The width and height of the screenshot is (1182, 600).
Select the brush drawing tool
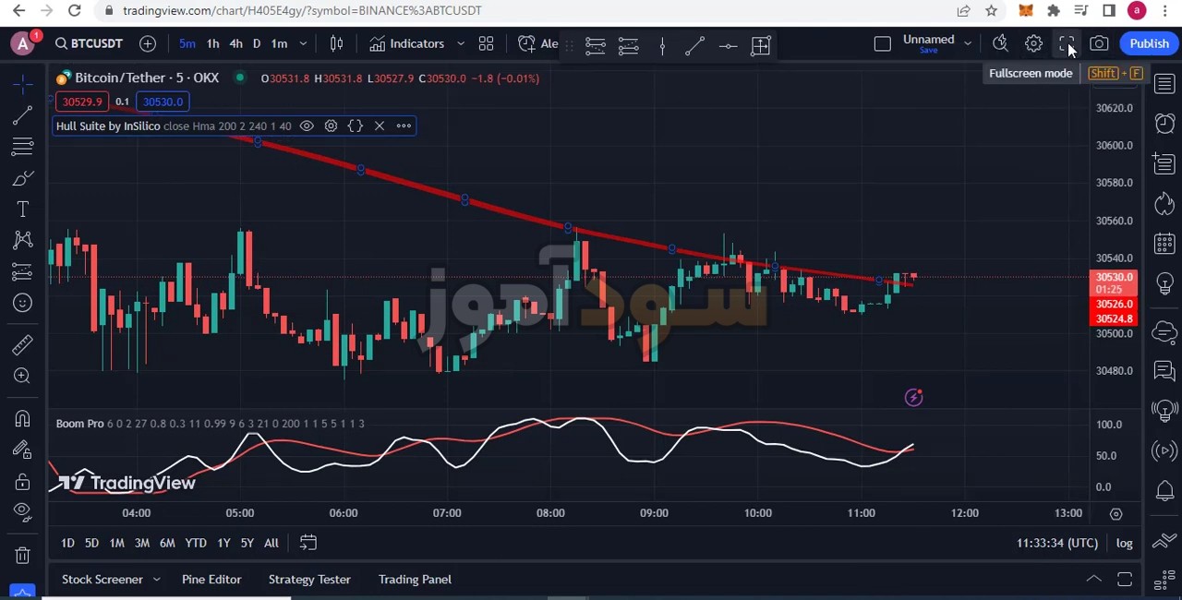(x=23, y=178)
